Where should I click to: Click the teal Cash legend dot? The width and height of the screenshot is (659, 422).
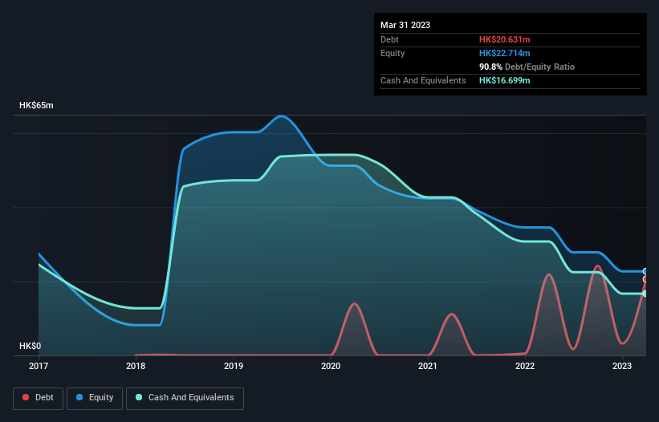pos(139,397)
